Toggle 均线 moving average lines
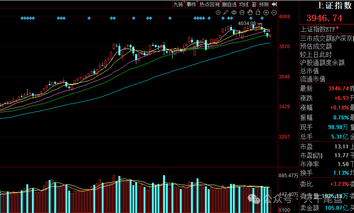 pyautogui.click(x=244, y=4)
